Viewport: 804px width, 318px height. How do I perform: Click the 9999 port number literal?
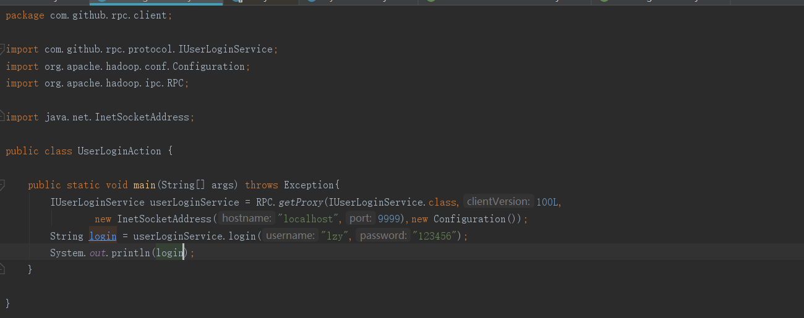pyautogui.click(x=389, y=219)
